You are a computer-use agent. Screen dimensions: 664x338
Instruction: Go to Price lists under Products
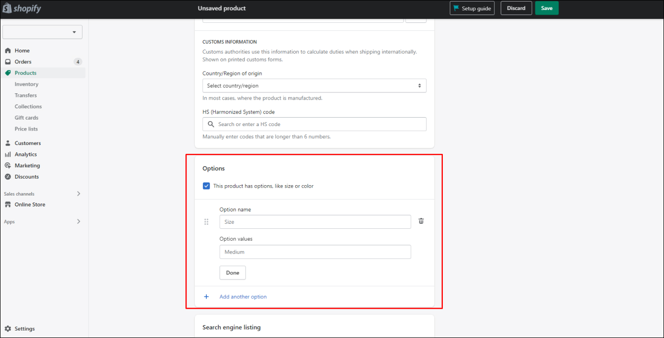pos(26,129)
